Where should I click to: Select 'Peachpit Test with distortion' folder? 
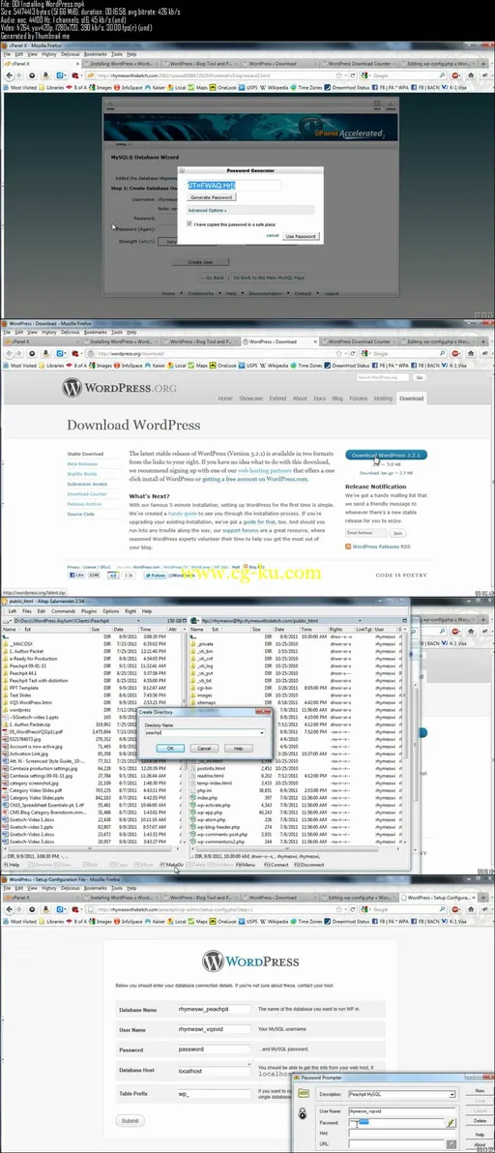pyautogui.click(x=39, y=680)
